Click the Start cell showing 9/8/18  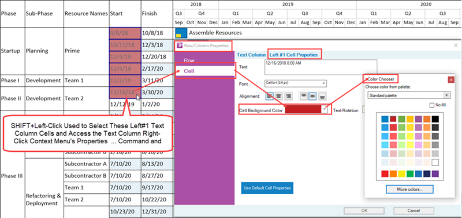pyautogui.click(x=125, y=33)
